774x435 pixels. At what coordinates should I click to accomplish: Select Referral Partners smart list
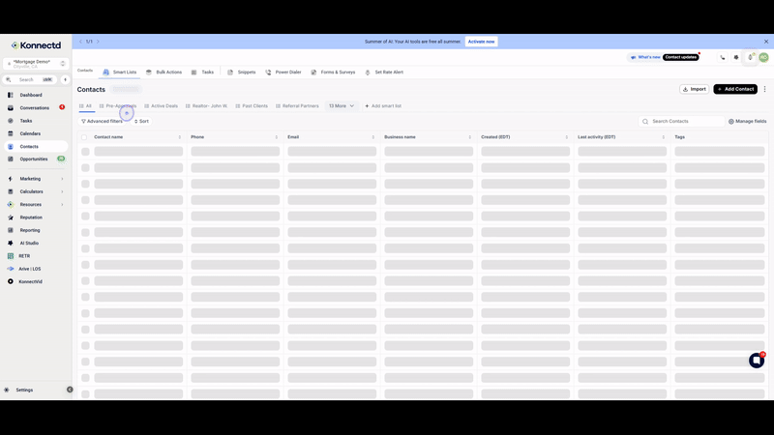[297, 106]
